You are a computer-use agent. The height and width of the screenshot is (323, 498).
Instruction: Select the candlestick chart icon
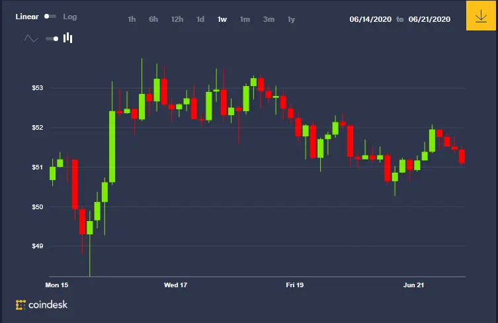click(67, 38)
